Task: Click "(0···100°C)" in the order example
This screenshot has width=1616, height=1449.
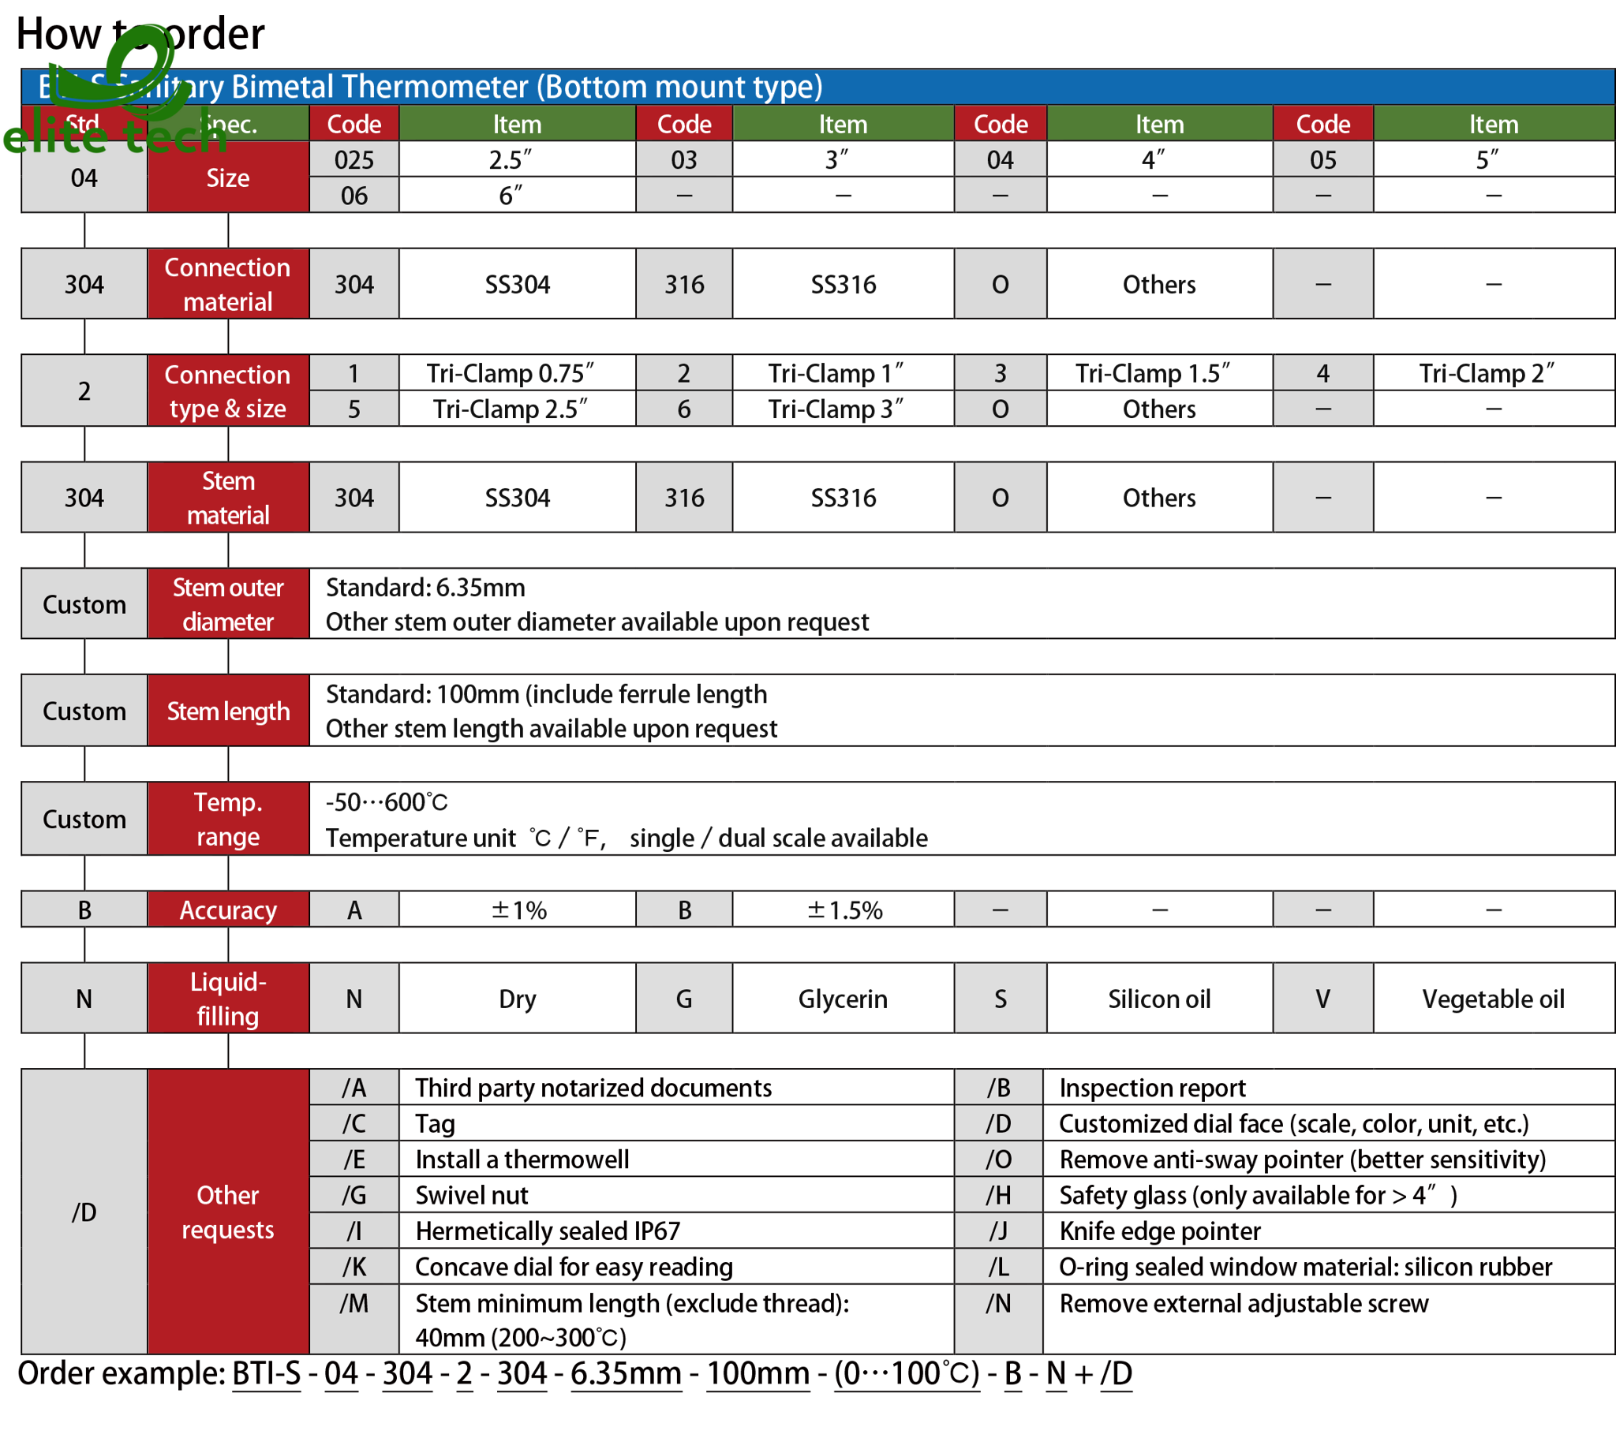Action: (906, 1374)
